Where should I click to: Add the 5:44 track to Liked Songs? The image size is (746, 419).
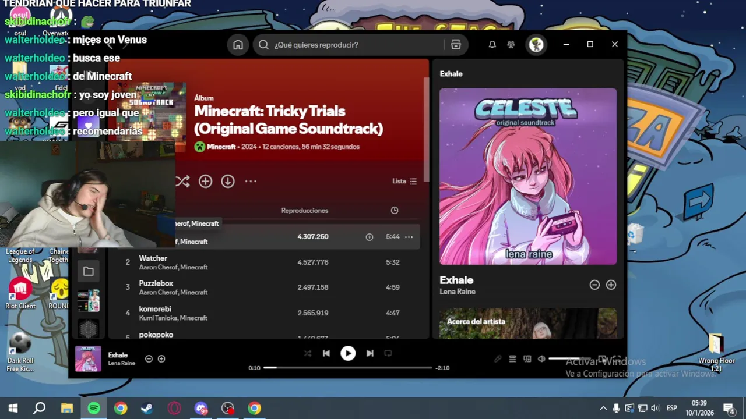369,237
